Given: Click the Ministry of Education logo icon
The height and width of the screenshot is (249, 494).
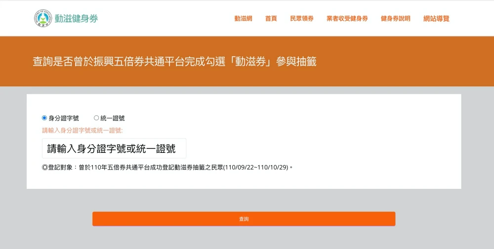Looking at the screenshot, I should tap(43, 18).
